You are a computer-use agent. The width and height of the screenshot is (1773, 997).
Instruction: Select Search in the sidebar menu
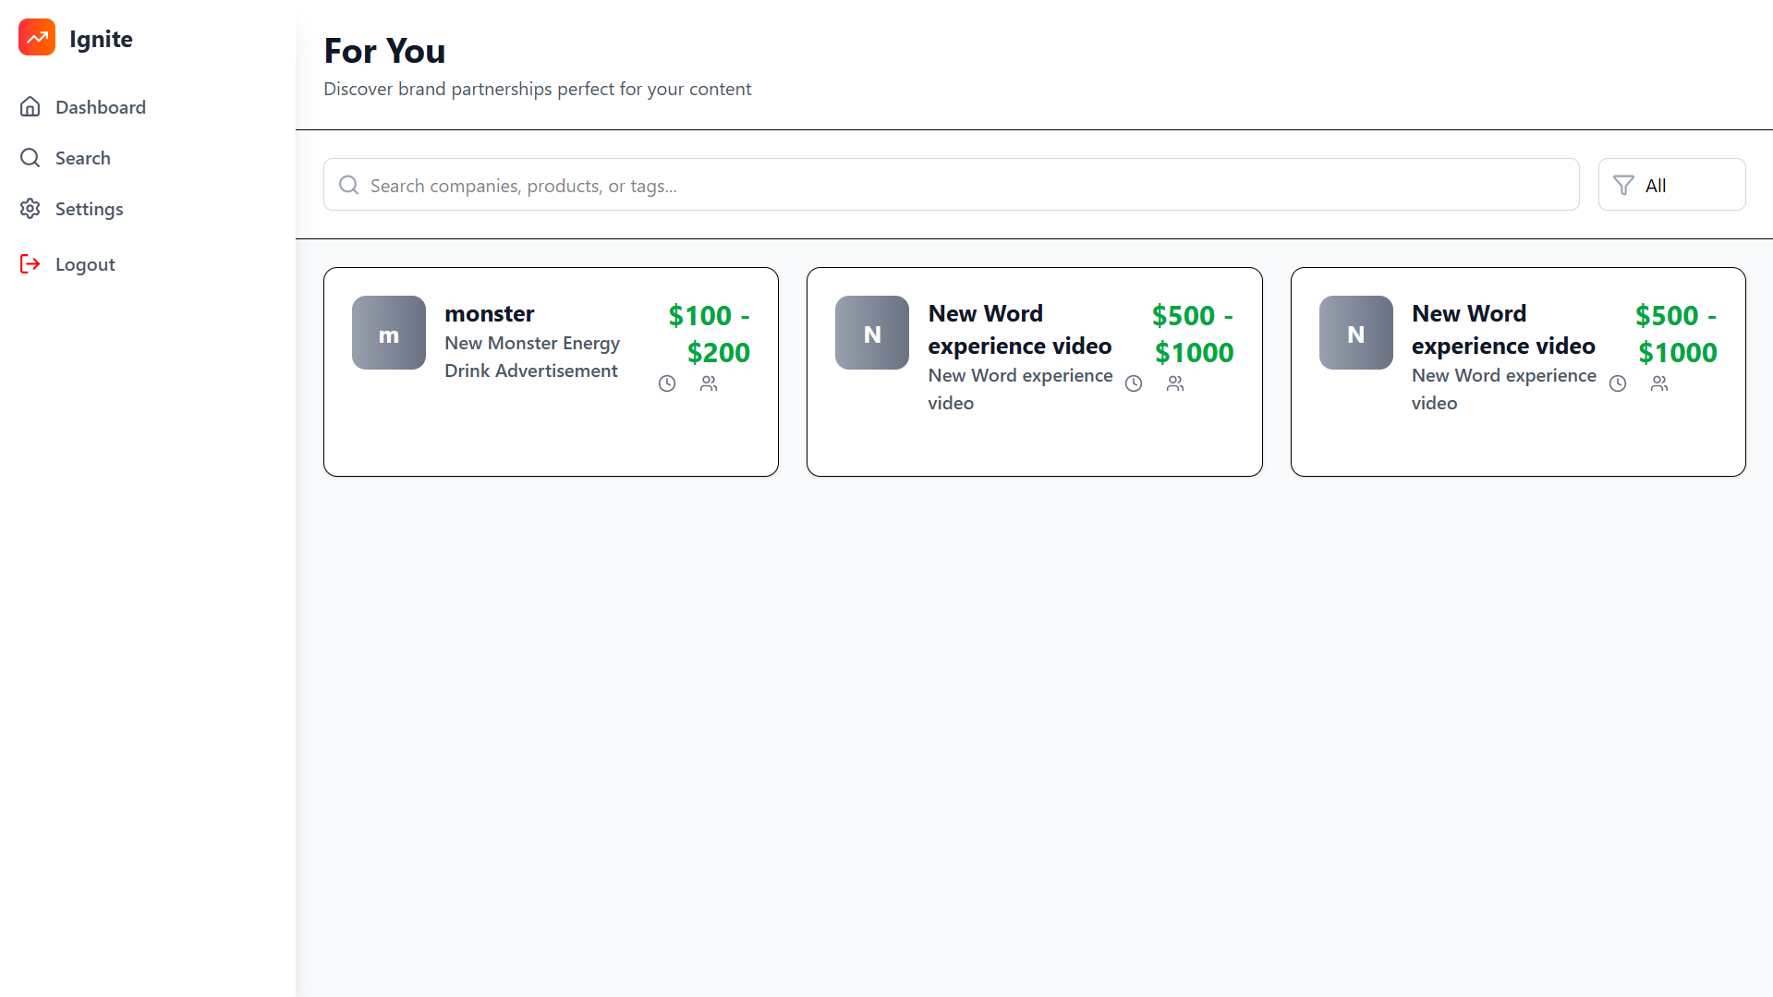coord(82,158)
